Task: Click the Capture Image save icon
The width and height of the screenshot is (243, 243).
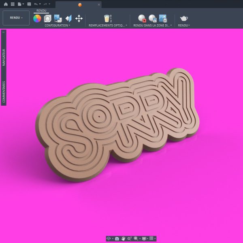Action: point(163,19)
